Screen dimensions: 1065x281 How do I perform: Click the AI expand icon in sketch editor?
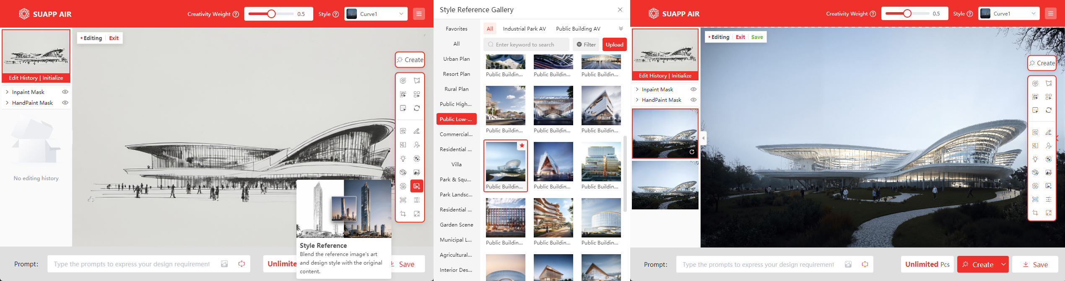(417, 214)
